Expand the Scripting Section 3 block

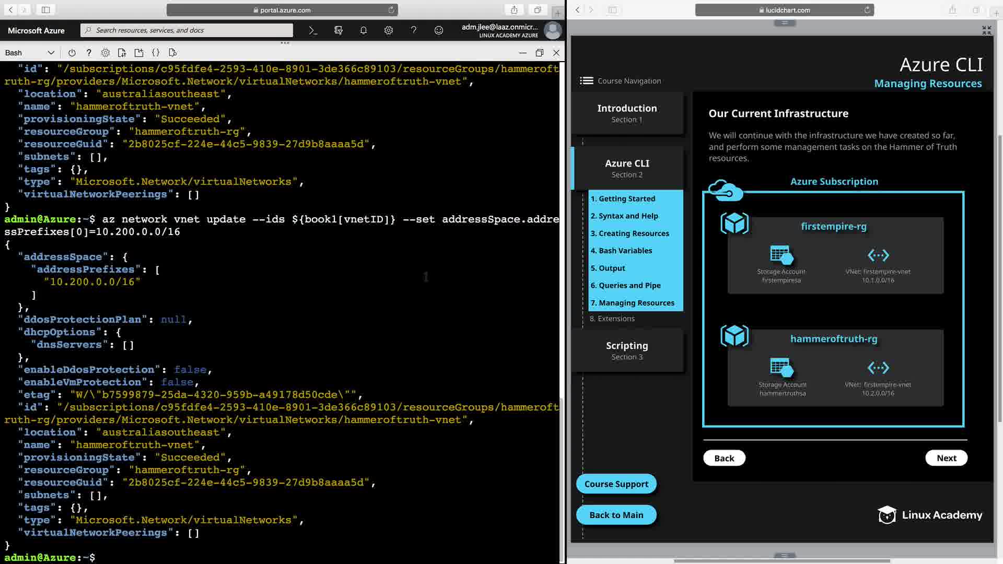627,350
